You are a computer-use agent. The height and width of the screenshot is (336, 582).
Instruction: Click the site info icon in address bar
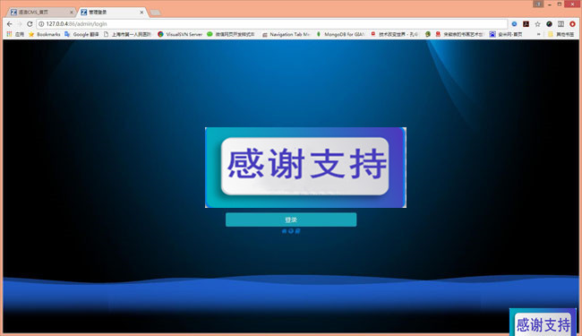(x=41, y=24)
